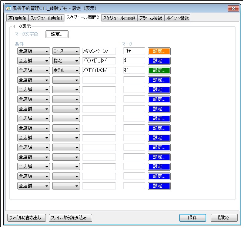Click the ファイルから読み込み button
244x228 pixels.
[x=70, y=218]
